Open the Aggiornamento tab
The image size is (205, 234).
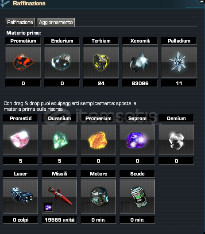click(56, 22)
